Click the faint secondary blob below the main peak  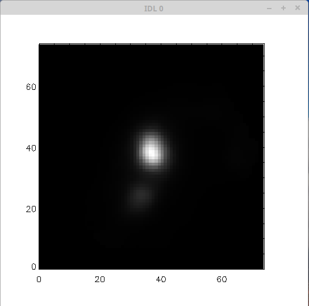141,196
